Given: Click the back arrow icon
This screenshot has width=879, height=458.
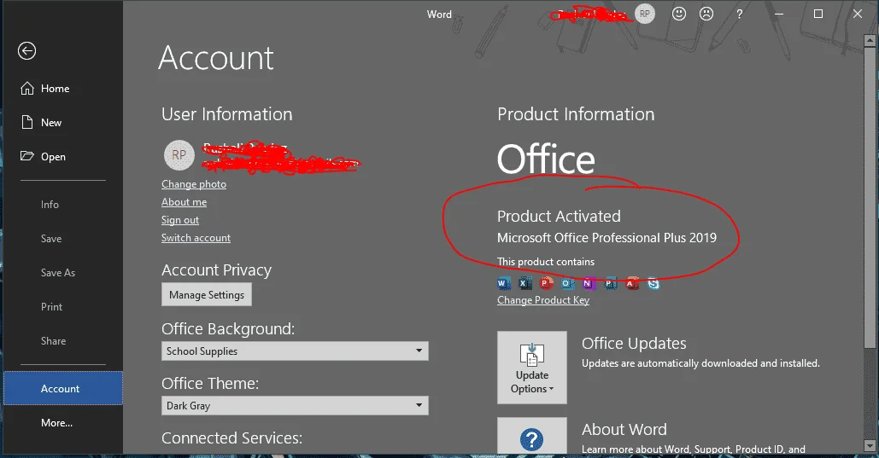Looking at the screenshot, I should (x=27, y=51).
